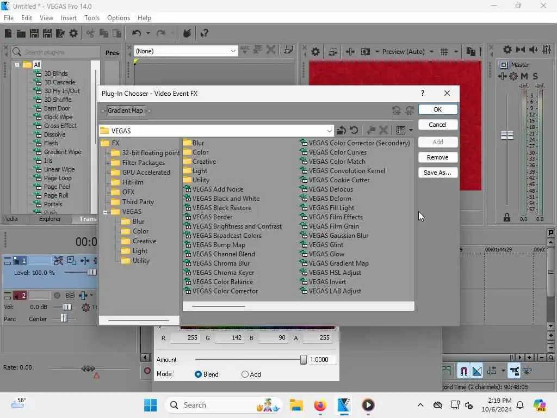Click the Windows Start button
557x418 pixels.
tap(150, 405)
